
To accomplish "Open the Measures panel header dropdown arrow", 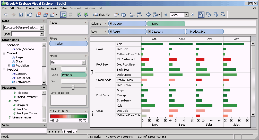I will (x=44, y=88).
